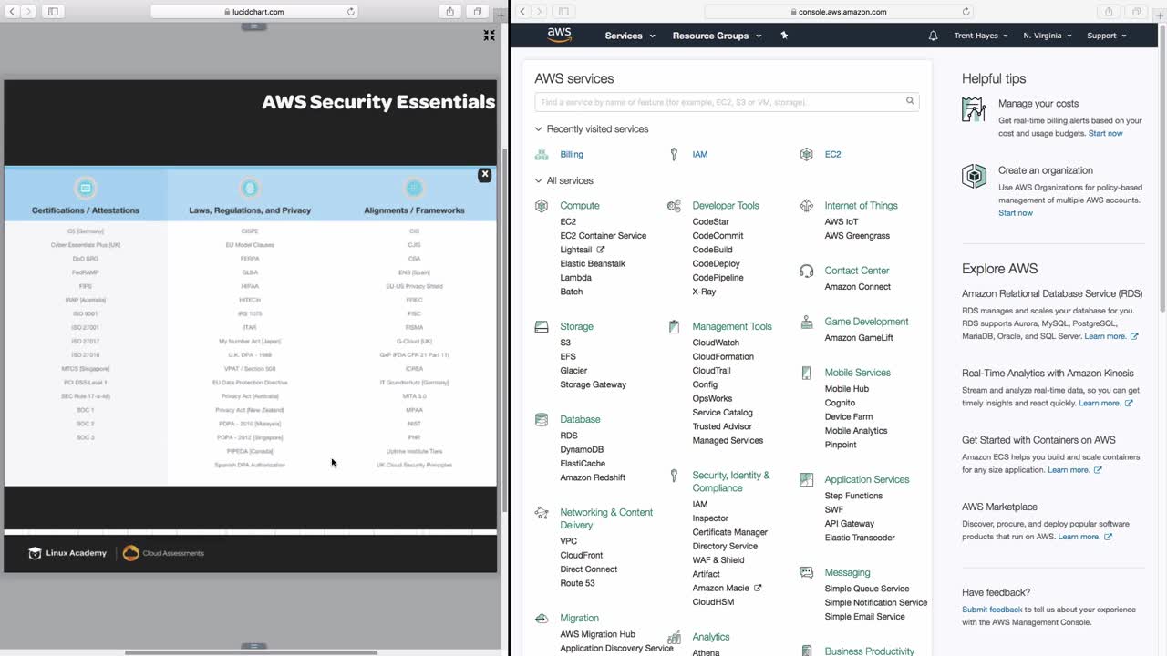
Task: Click the Laws, Regulations, and Privacy column icon
Action: pyautogui.click(x=250, y=189)
